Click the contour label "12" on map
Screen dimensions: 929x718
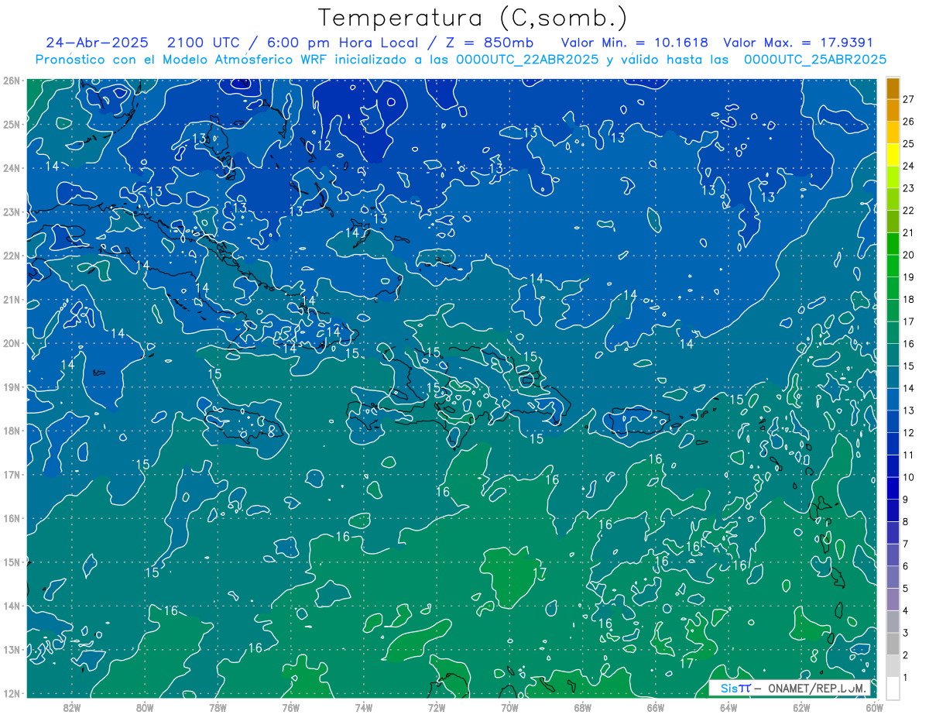click(324, 146)
